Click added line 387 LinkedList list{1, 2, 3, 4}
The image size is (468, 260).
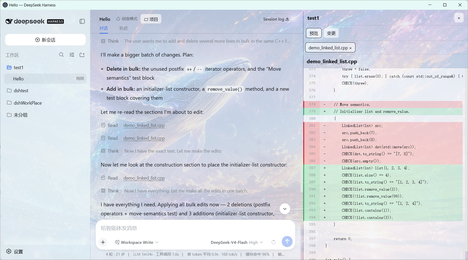(383, 168)
